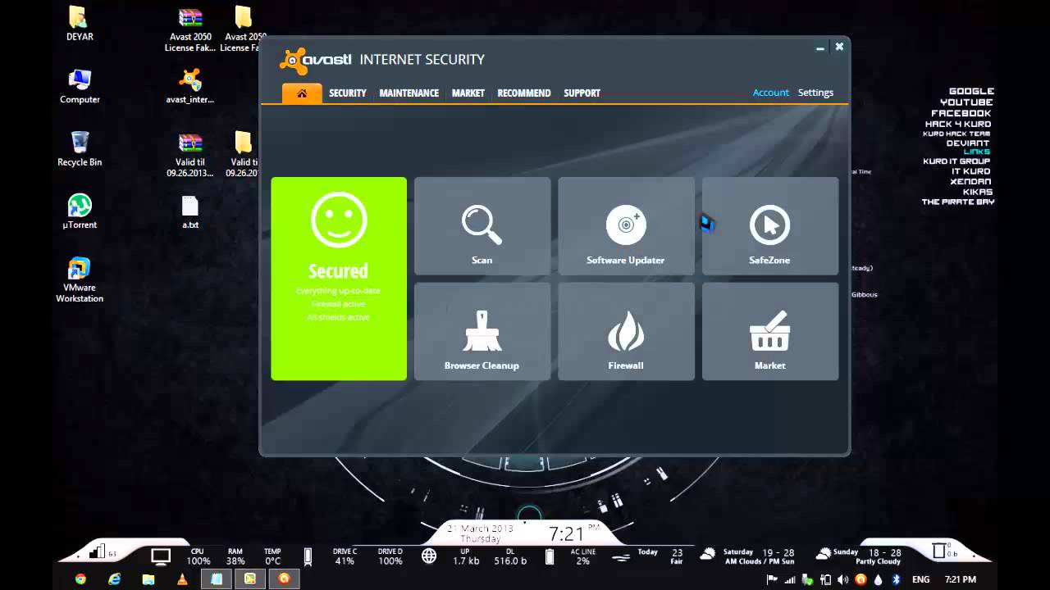
Task: Open the Scan tile with magnifier icon
Action: pos(482,226)
